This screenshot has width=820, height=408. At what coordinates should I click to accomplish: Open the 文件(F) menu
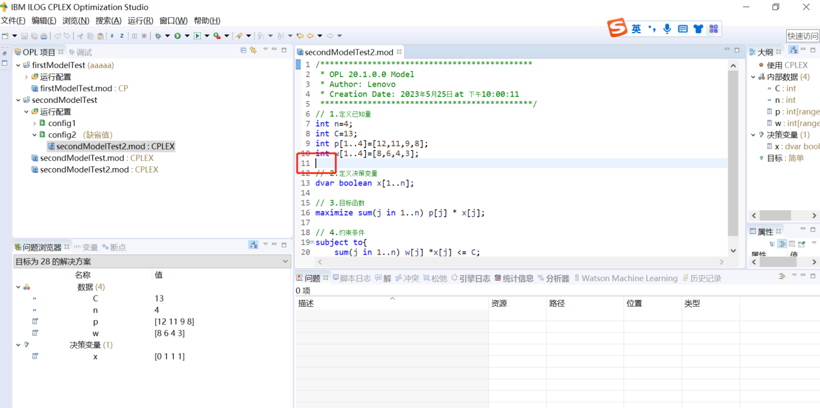click(x=13, y=20)
